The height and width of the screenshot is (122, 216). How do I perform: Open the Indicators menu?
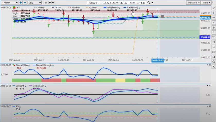pos(193,3)
